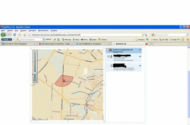The image size is (190, 125).
Task: Open the Mail.ru search suggestions dropdown
Action: [44, 40]
